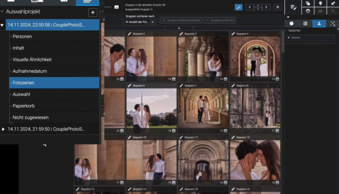Click the photo count icon on Sequenz 2
This screenshot has height=194, width=339.
[174, 79]
